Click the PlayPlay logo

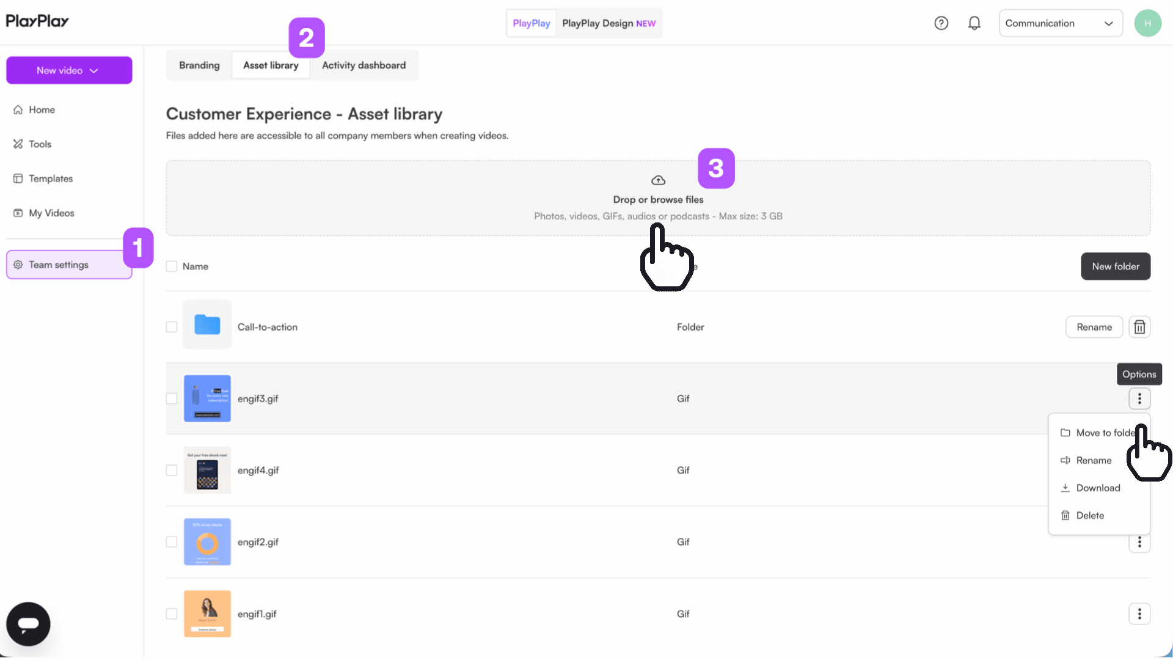point(37,21)
